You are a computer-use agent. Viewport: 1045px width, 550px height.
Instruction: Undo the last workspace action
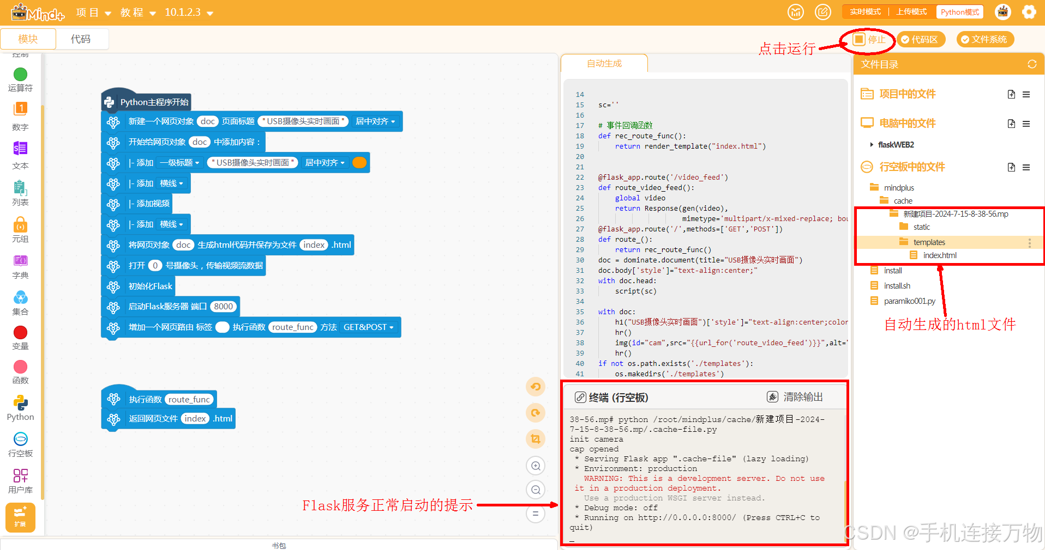(x=536, y=387)
